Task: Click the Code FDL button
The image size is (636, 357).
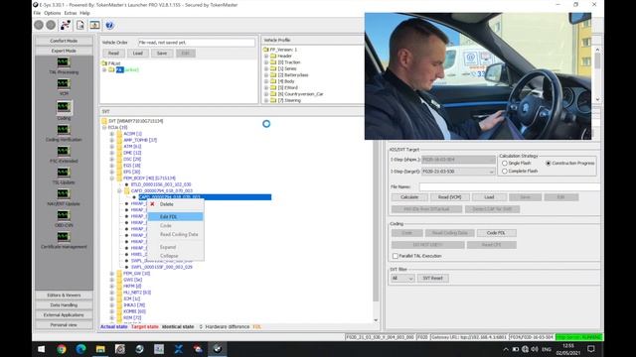Action: click(496, 233)
